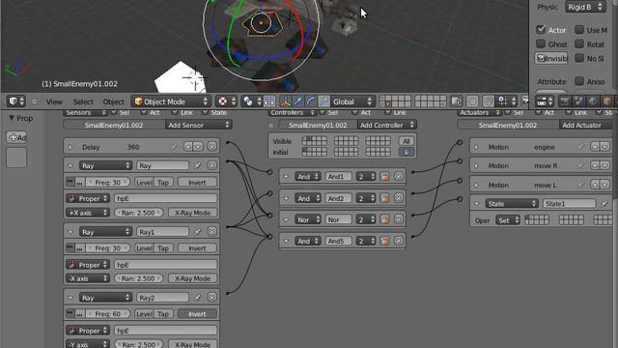Move the engine Motion actuator up
This screenshot has width=618, height=348.
click(595, 147)
